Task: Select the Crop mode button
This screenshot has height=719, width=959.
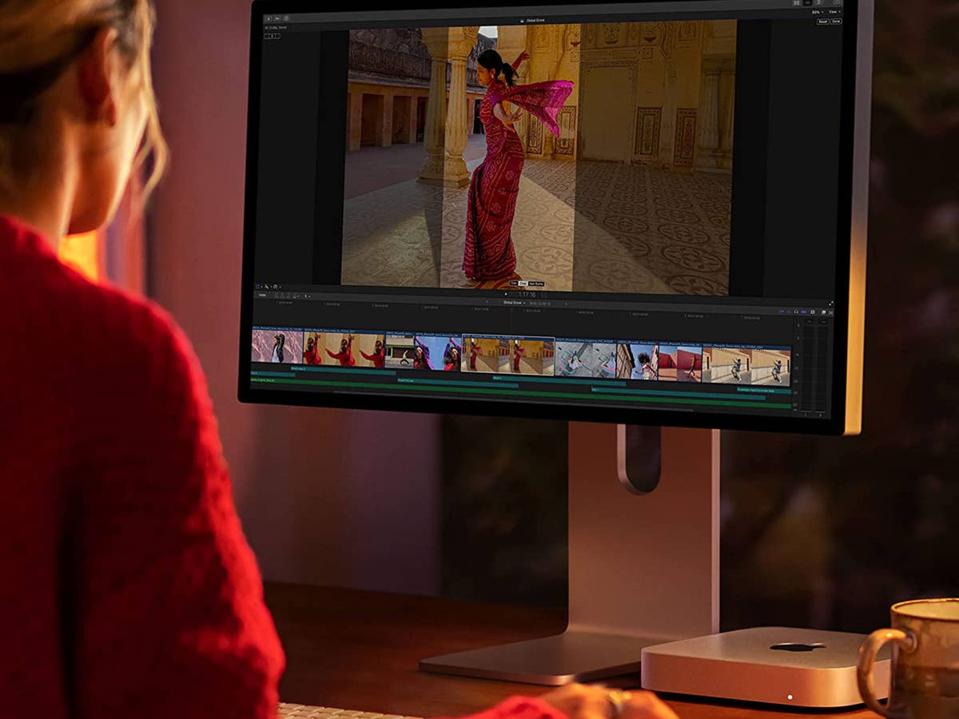Action: 523,284
